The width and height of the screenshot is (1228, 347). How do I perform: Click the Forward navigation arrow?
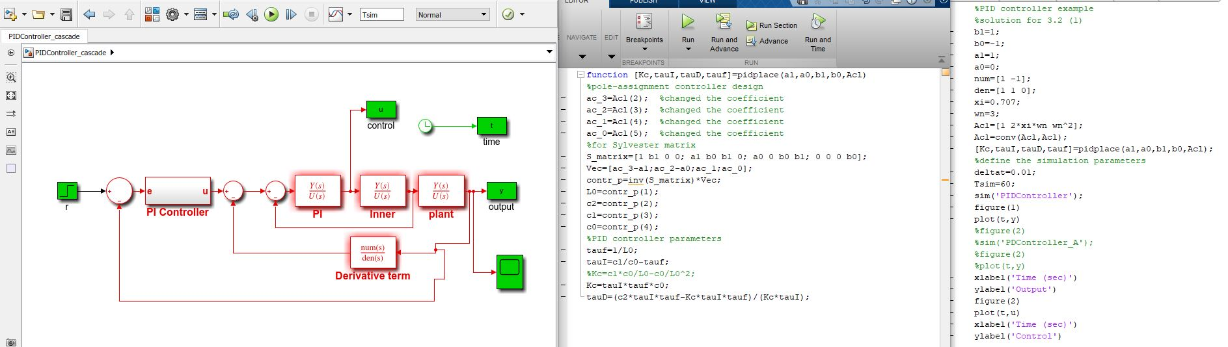[x=109, y=14]
